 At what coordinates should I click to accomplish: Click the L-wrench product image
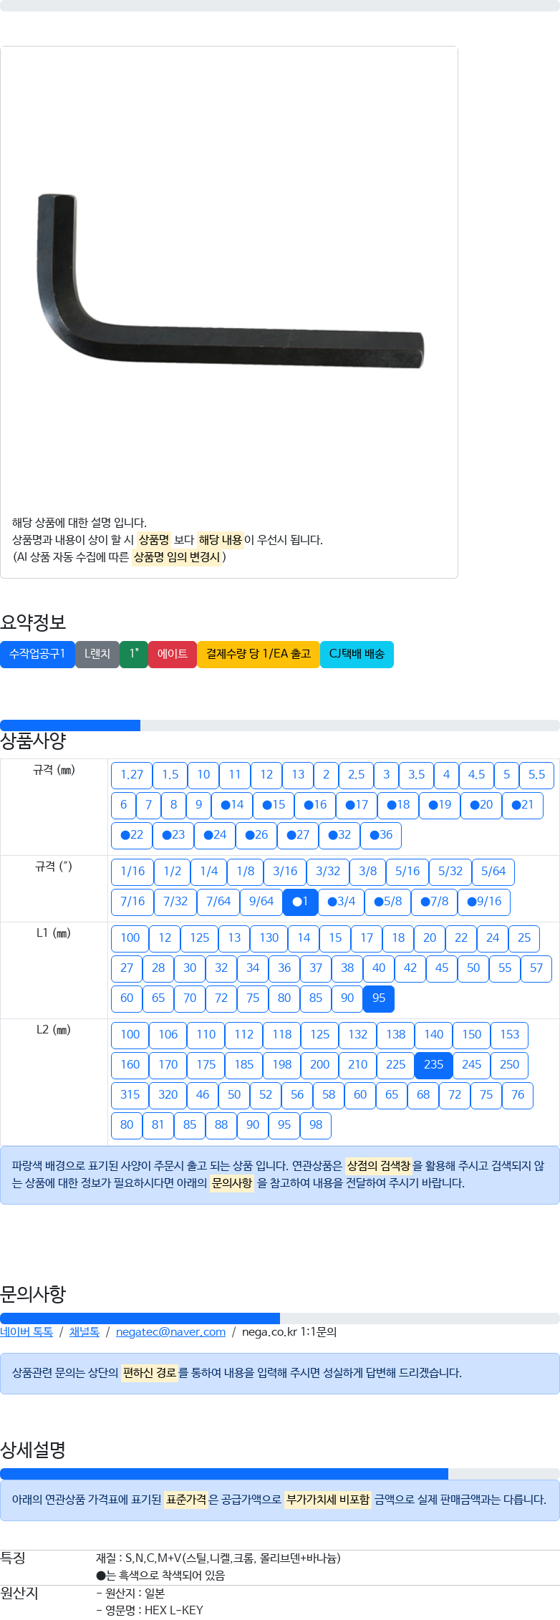point(229,280)
